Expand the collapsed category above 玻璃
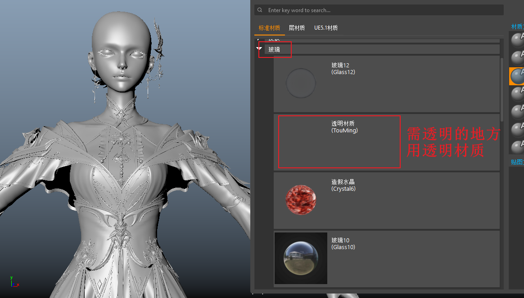524x298 pixels. click(x=259, y=39)
